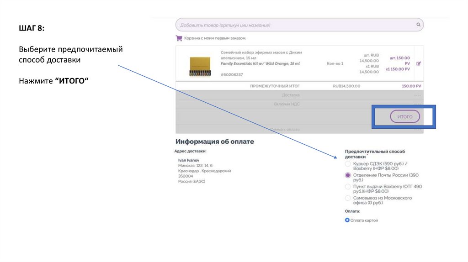Click the shopping cart icon
The height and width of the screenshot is (262, 468).
point(179,38)
